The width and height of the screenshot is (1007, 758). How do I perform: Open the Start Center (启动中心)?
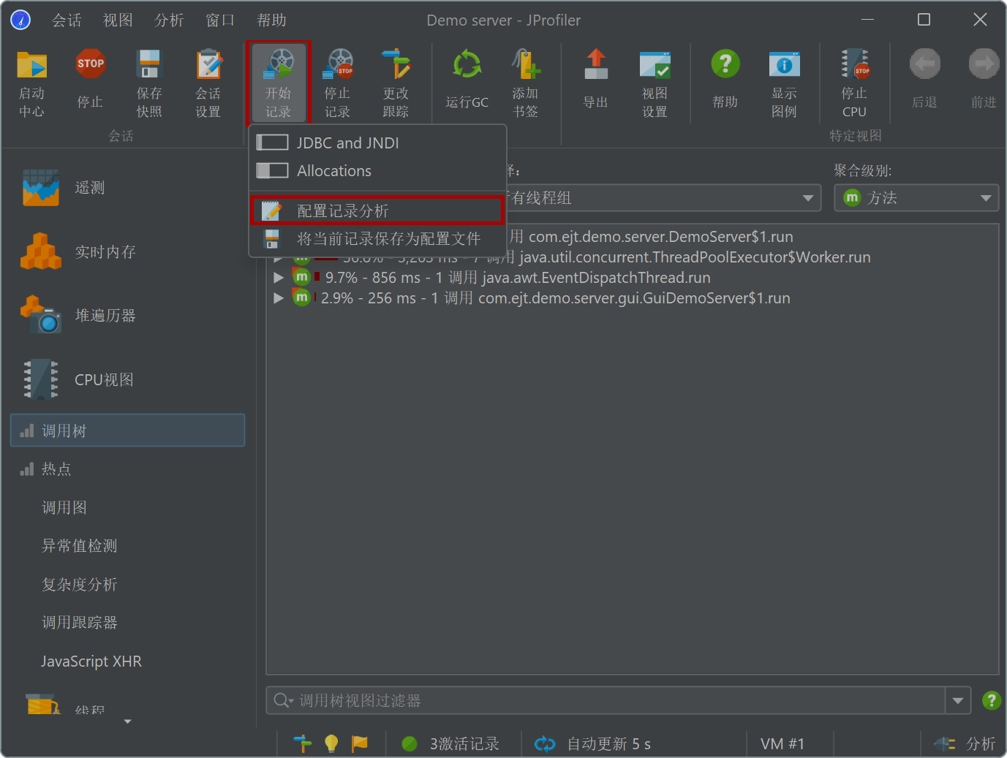(31, 83)
